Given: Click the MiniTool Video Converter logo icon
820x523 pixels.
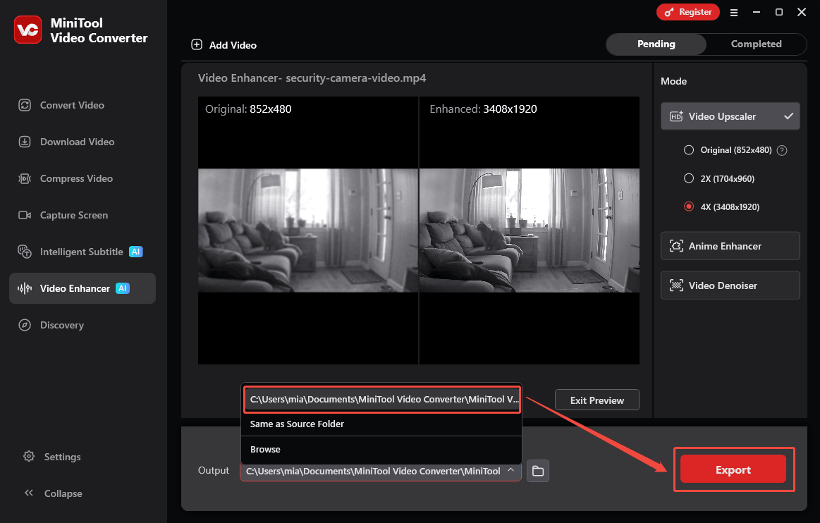Looking at the screenshot, I should coord(27,30).
